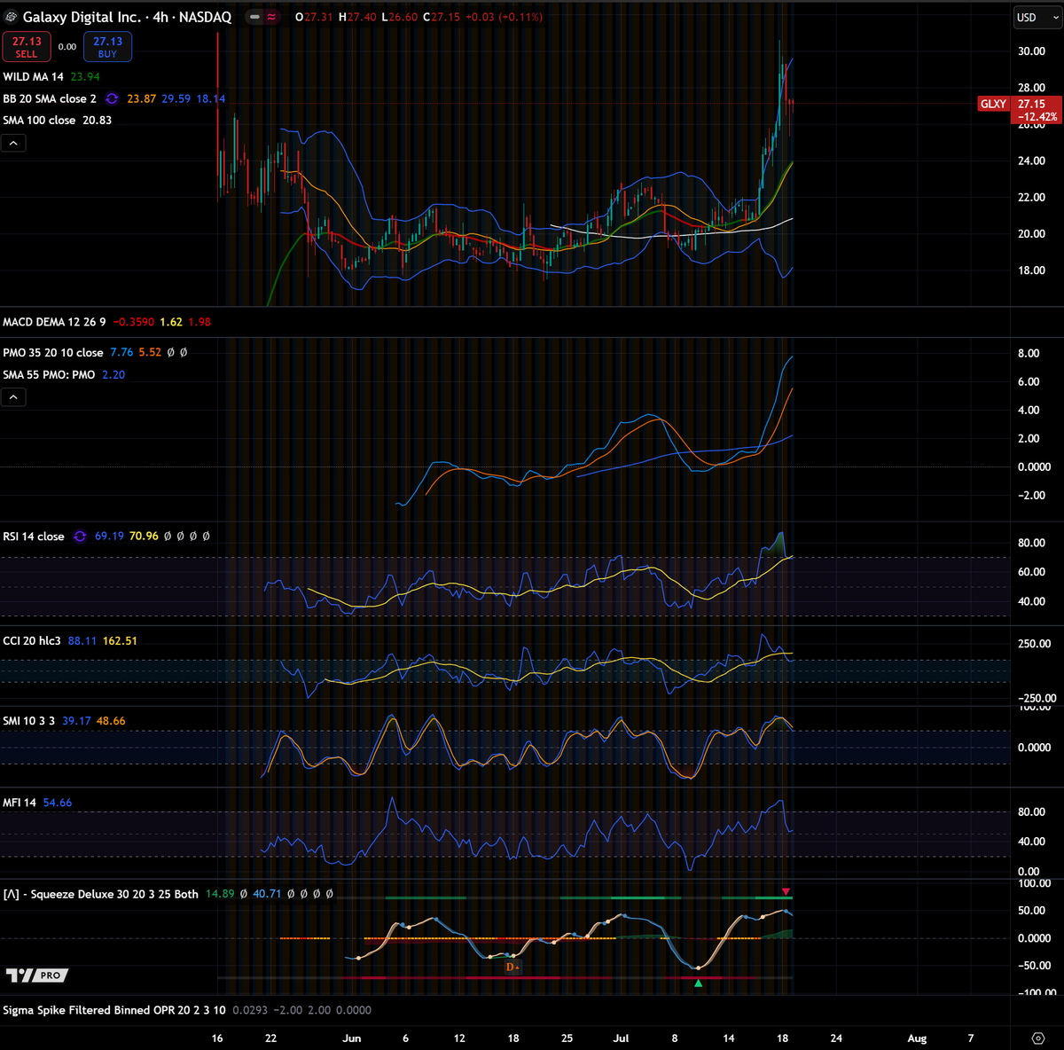Click the MFI value 54.66
The width and height of the screenshot is (1064, 1050).
pyautogui.click(x=58, y=803)
